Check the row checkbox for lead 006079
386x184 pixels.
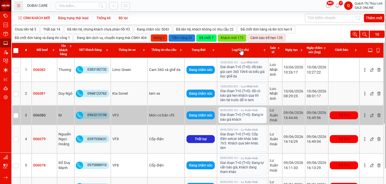coord(16,139)
